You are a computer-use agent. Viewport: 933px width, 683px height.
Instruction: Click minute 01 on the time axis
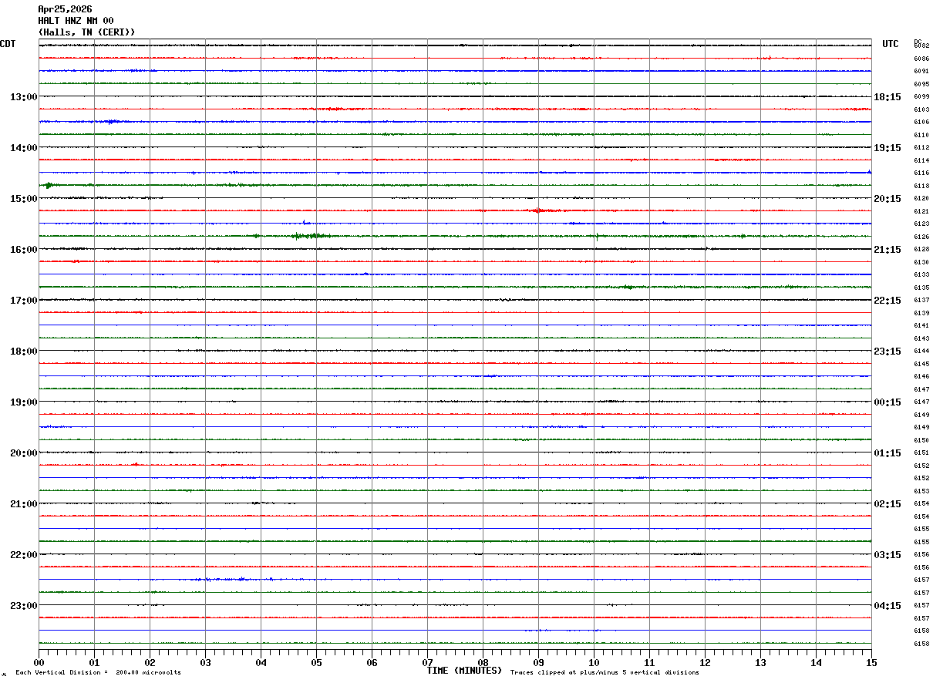click(94, 662)
